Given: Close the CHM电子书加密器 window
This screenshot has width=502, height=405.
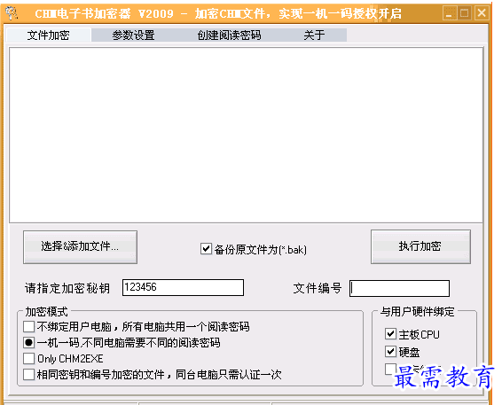Looking at the screenshot, I should click(x=482, y=13).
